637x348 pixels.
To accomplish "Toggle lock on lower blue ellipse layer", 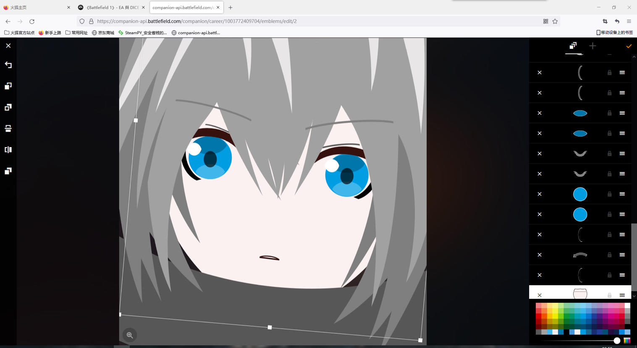I will point(609,133).
